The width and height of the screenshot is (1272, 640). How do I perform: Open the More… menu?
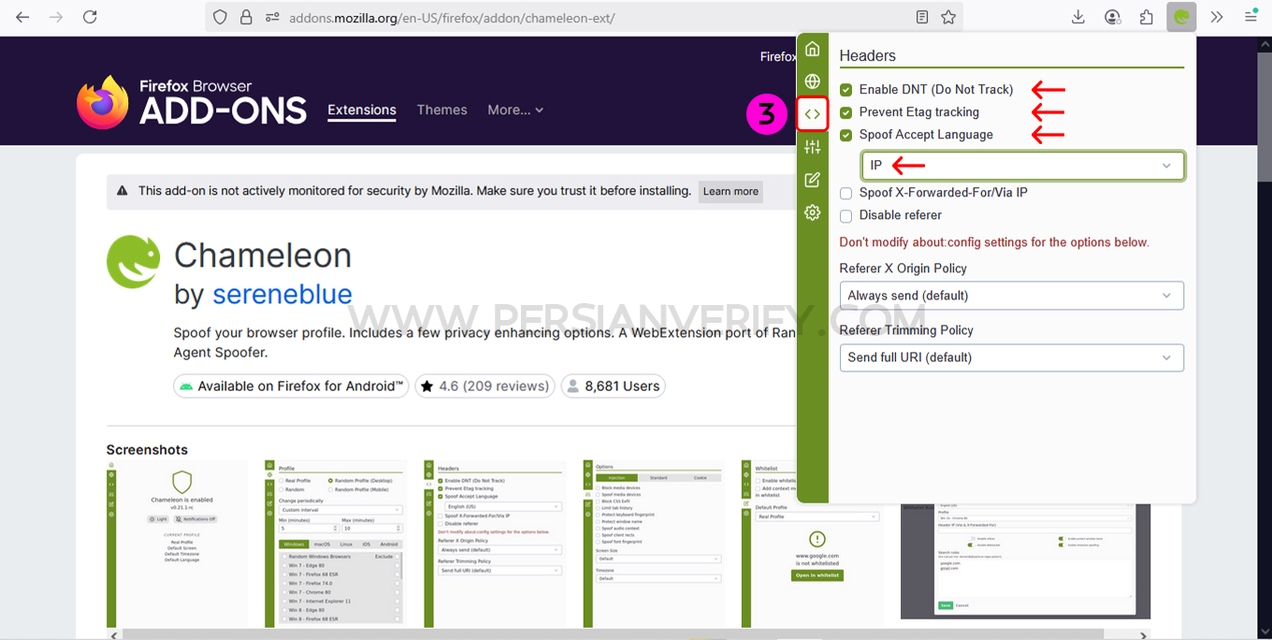pyautogui.click(x=514, y=109)
